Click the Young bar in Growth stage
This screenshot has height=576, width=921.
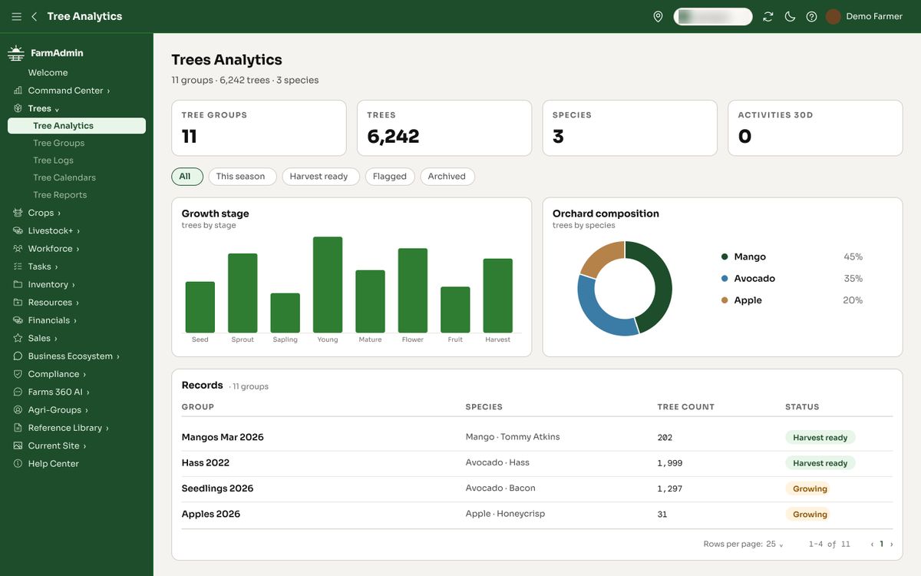328,285
